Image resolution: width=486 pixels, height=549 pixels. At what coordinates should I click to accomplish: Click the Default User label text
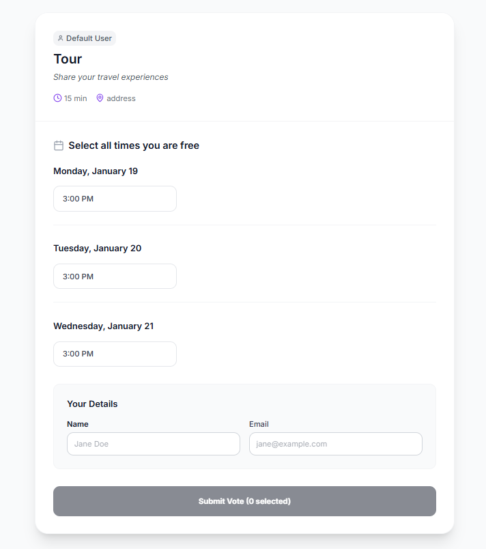[89, 38]
